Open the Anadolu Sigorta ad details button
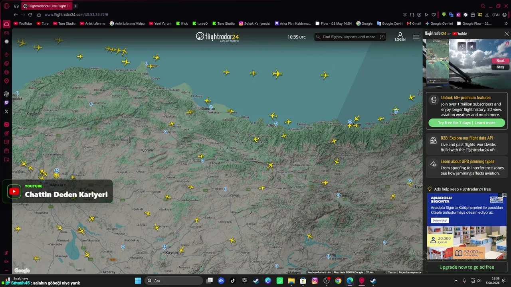511x287 pixels. [x=440, y=220]
